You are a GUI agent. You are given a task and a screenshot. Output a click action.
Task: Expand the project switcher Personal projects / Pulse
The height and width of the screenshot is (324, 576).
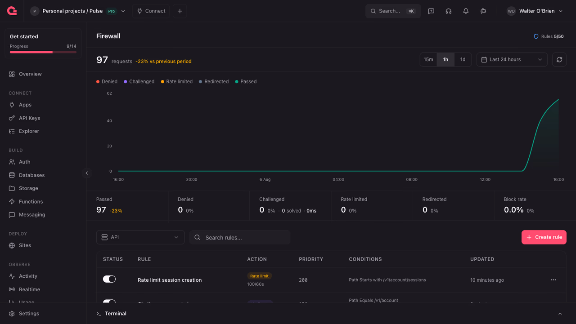78,11
